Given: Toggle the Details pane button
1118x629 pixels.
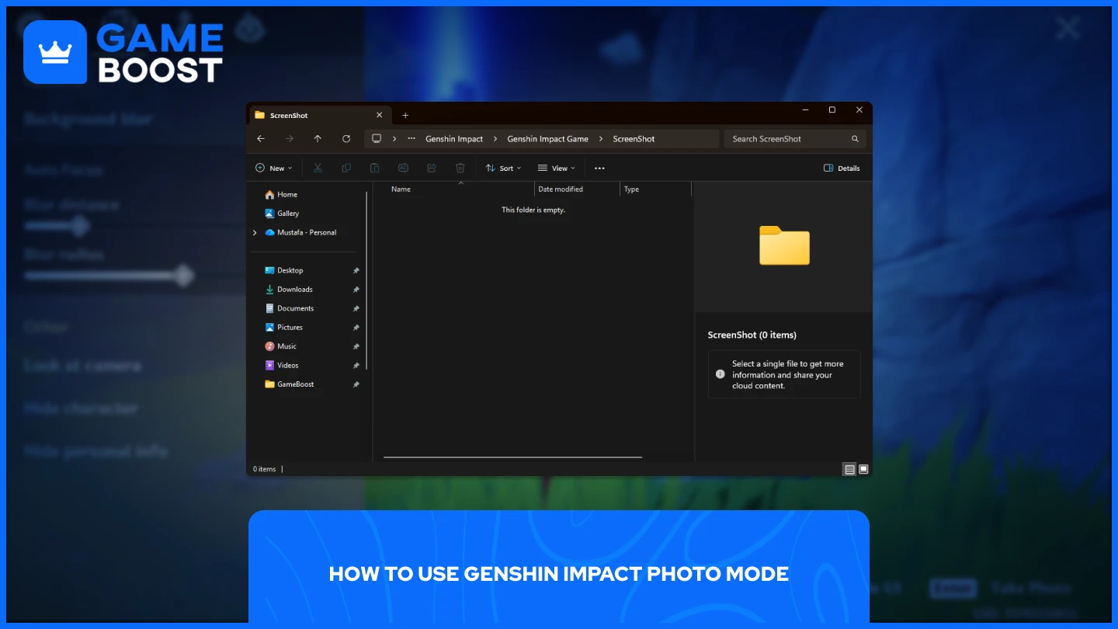Looking at the screenshot, I should [842, 168].
